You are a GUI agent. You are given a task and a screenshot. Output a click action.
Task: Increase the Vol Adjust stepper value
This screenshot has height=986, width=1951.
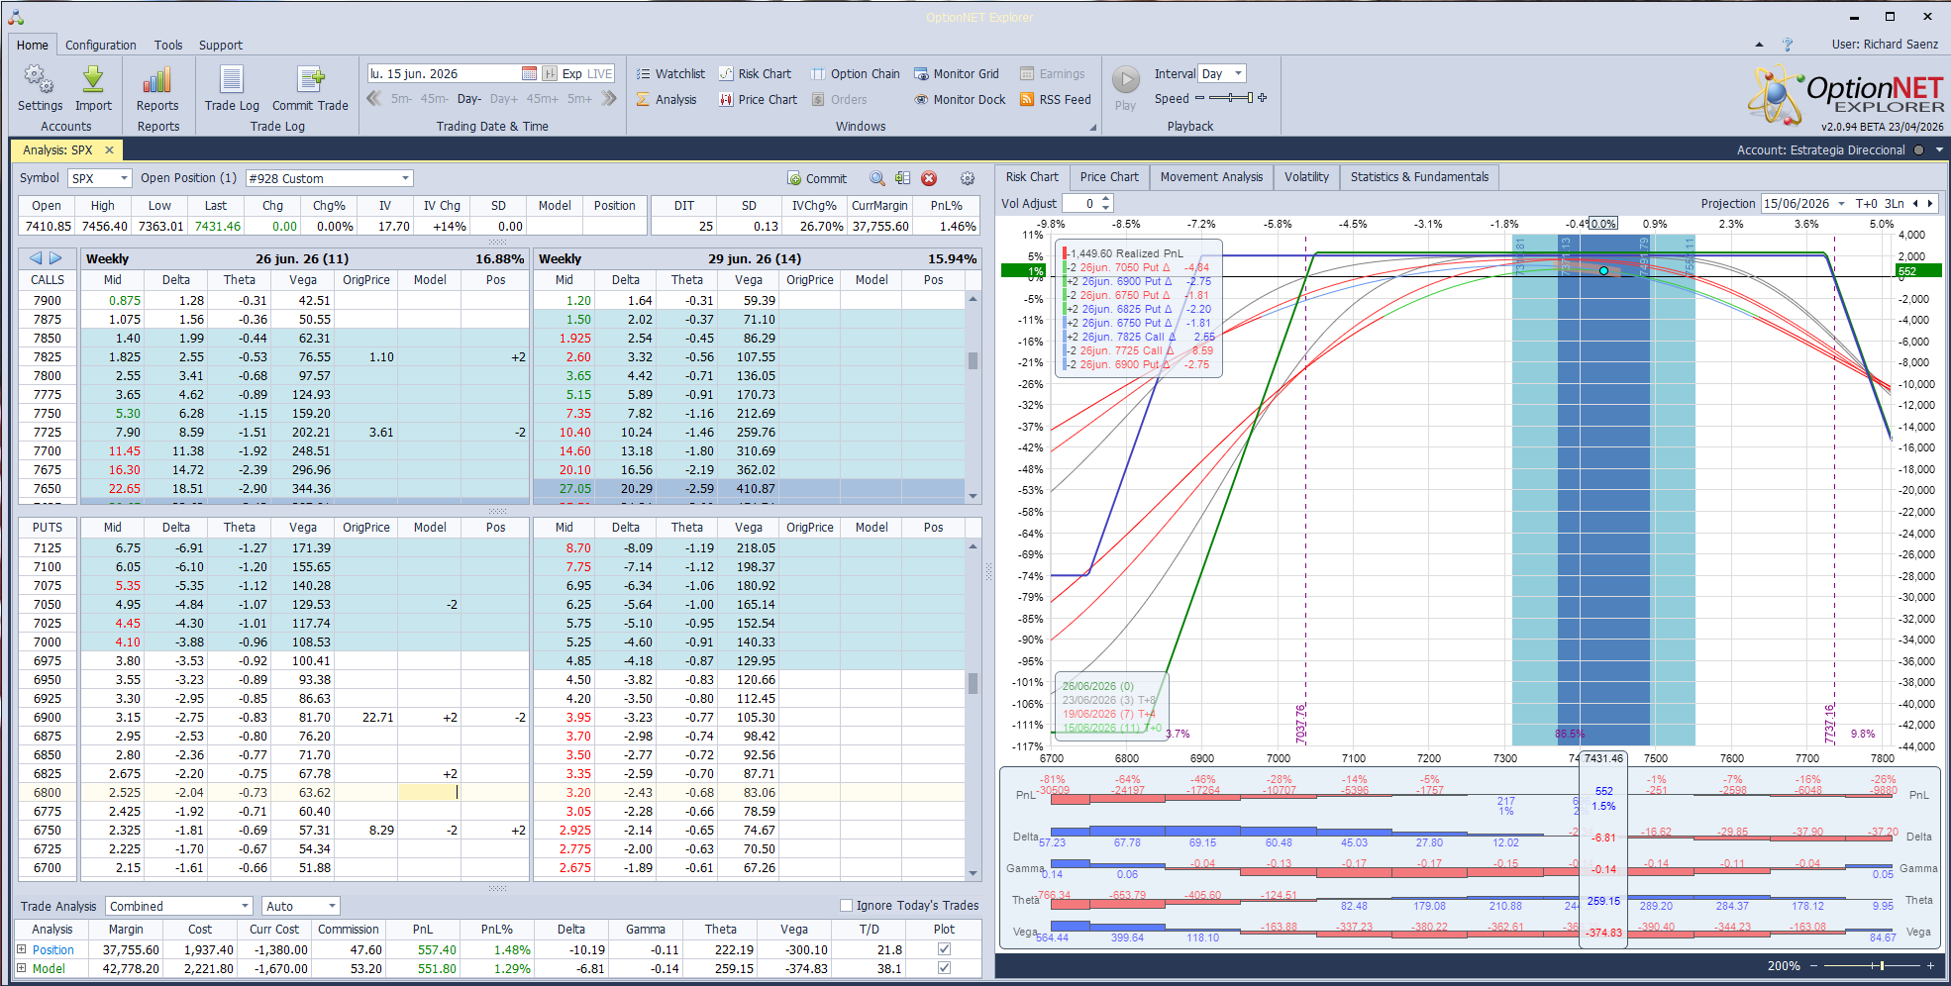(1106, 199)
